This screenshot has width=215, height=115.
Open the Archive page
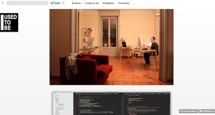point(76,3)
